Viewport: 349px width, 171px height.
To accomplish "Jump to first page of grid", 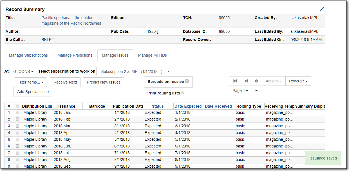I will (235, 81).
